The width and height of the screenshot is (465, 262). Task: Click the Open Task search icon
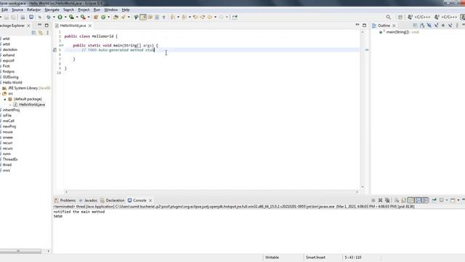pos(123,17)
